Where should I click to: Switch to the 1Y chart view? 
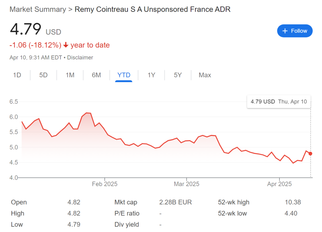[151, 75]
